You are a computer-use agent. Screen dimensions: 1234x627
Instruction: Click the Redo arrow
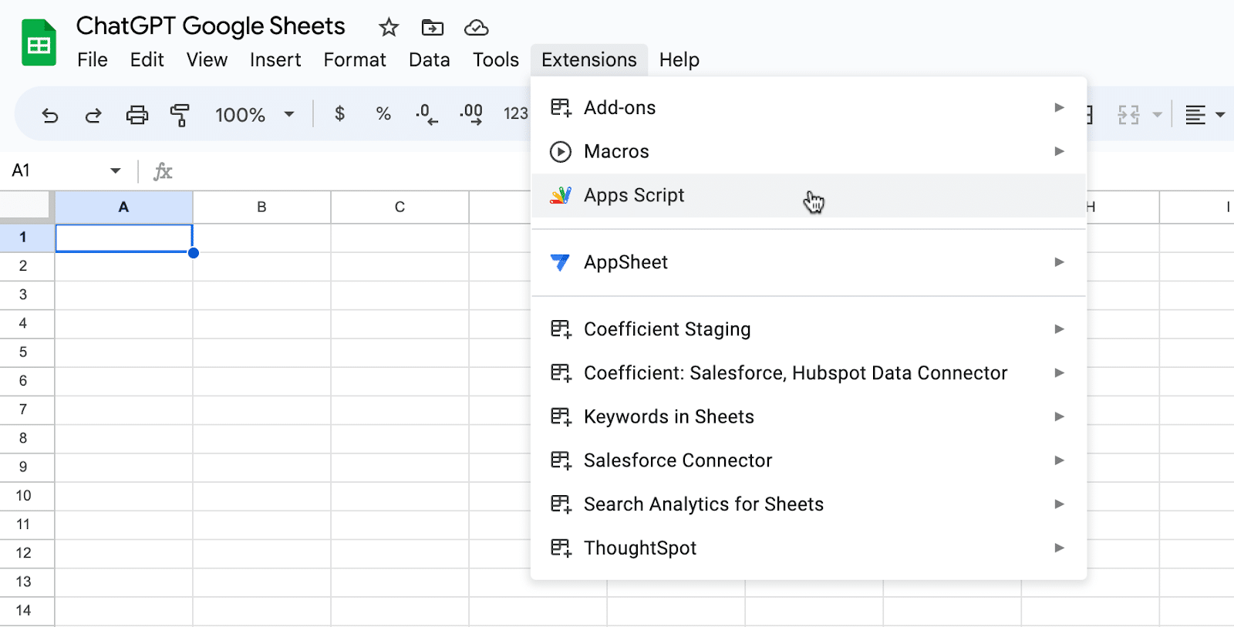tap(93, 115)
